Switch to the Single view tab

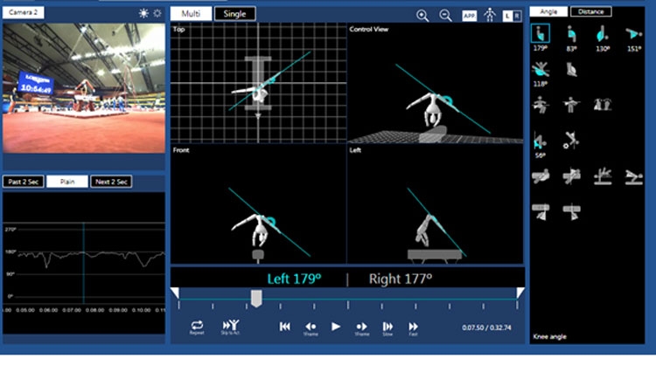234,14
